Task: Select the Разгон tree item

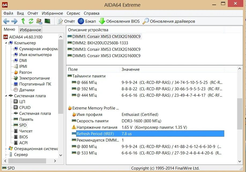Action: [23, 72]
